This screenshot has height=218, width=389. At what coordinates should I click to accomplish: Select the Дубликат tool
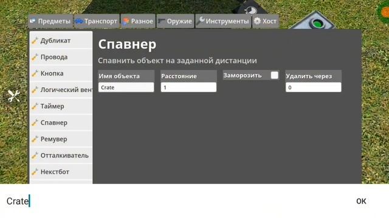click(x=61, y=41)
